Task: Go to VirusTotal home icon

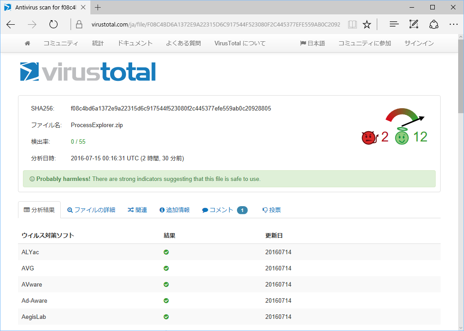Action: (x=27, y=44)
